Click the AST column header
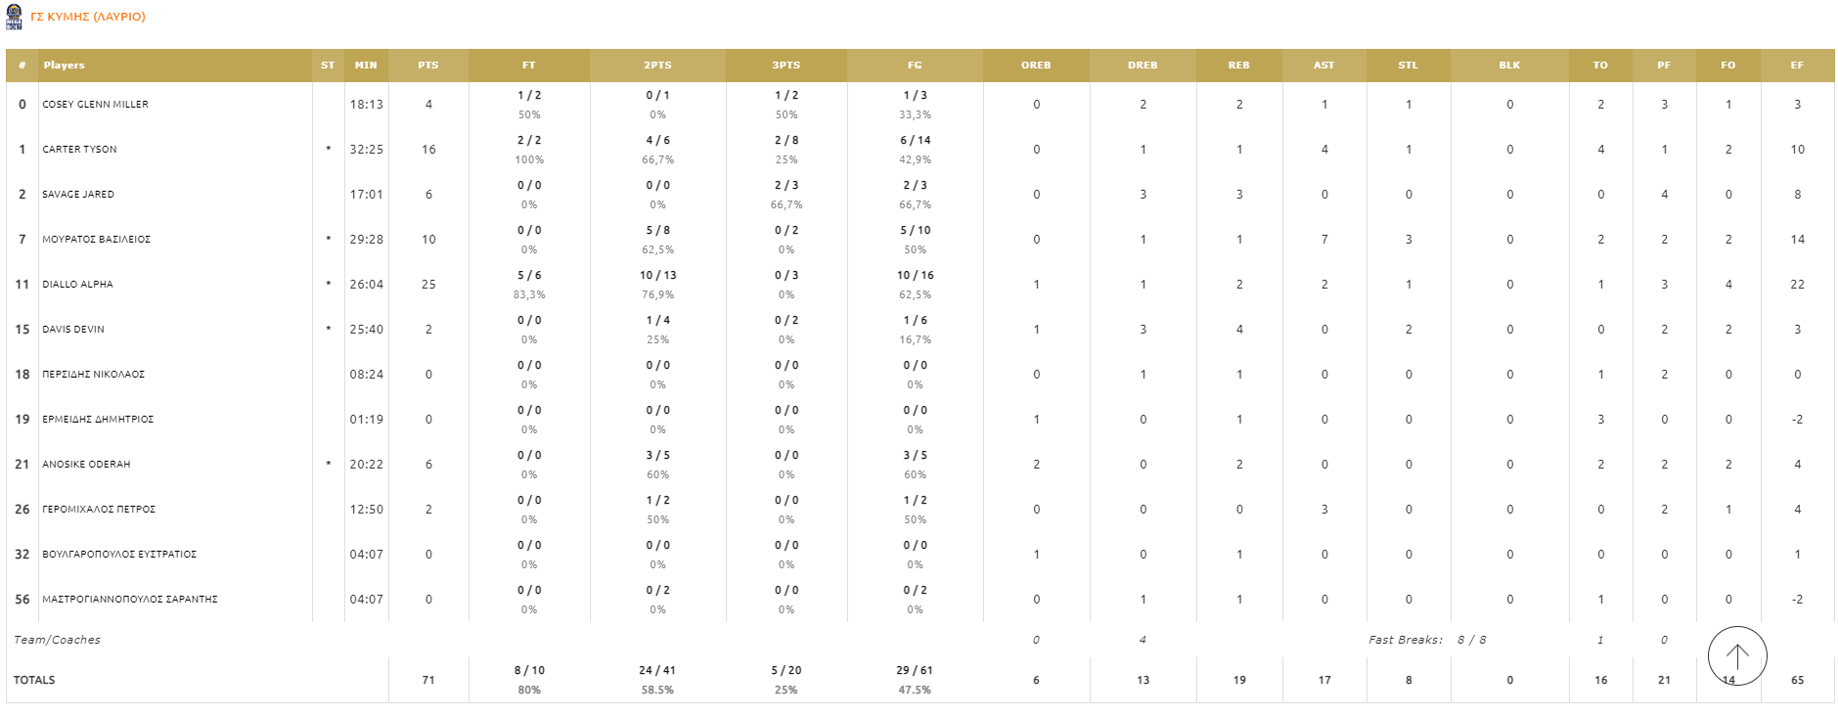1838x716 pixels. coord(1323,66)
